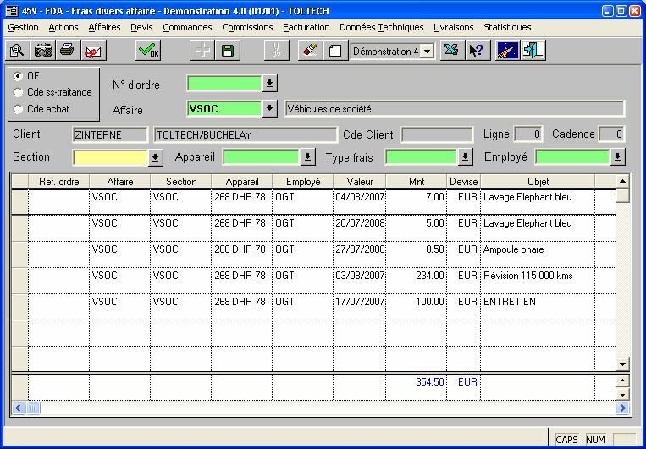Viewport: 646px width, 449px height.
Task: Open the Livraisons menu
Action: pos(454,28)
